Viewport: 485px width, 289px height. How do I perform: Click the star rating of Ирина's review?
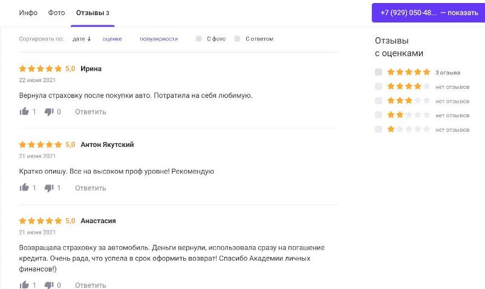tap(41, 68)
